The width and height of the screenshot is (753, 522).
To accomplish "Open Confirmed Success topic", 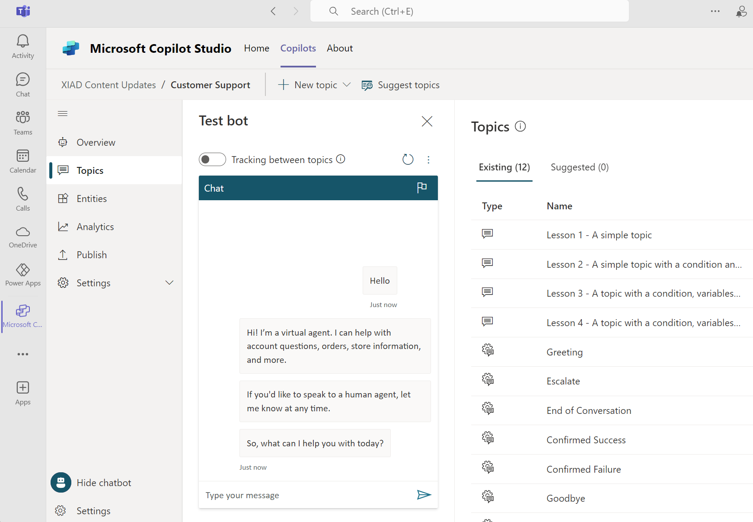I will click(x=586, y=440).
